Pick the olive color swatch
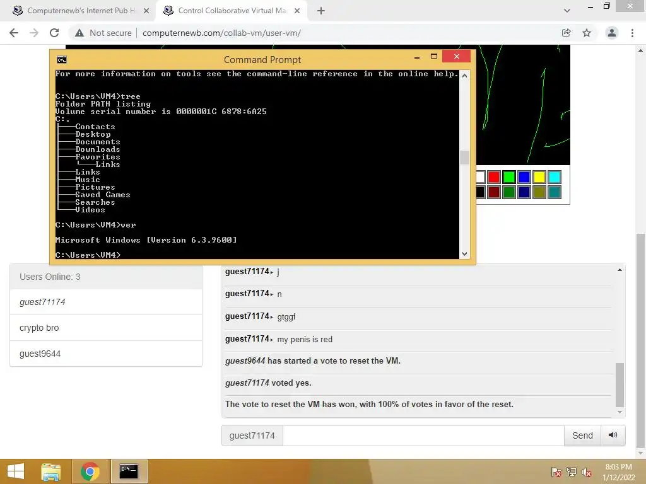Screen dimensions: 646x484 [539, 192]
